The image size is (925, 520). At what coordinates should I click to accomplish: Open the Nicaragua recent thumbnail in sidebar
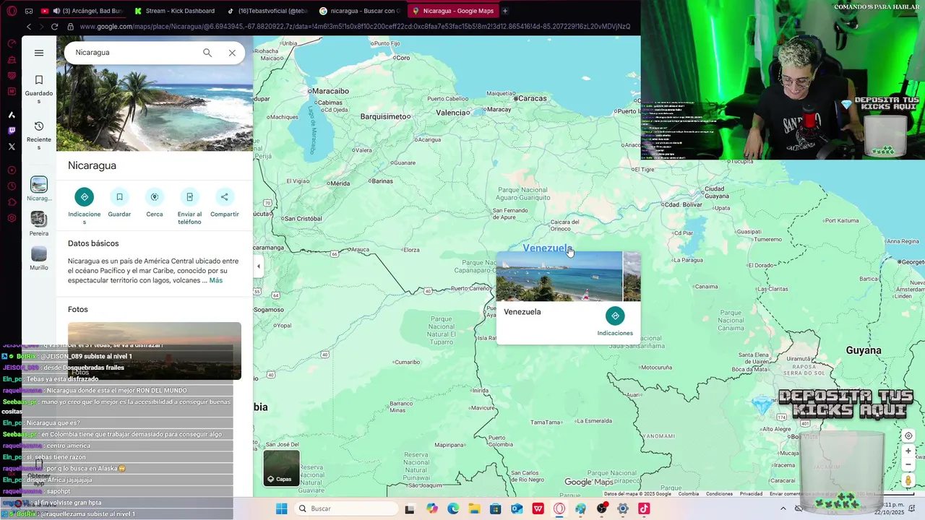pyautogui.click(x=39, y=189)
